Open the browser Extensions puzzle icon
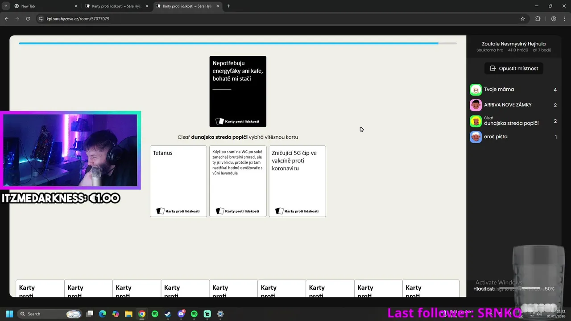The height and width of the screenshot is (321, 571). point(538,19)
